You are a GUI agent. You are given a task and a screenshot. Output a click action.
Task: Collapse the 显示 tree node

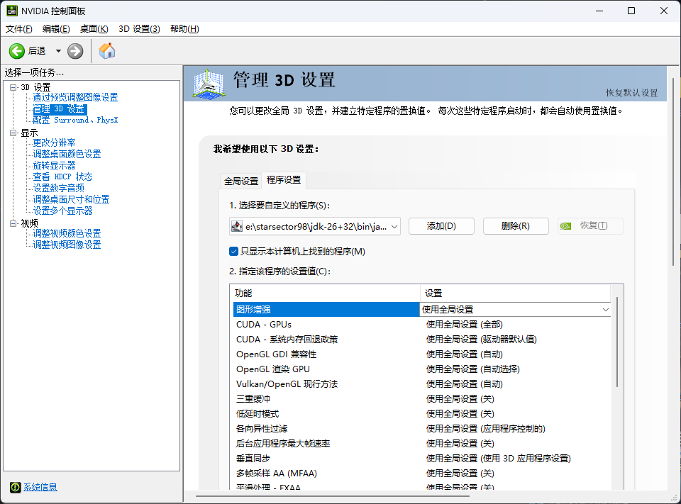click(x=13, y=133)
